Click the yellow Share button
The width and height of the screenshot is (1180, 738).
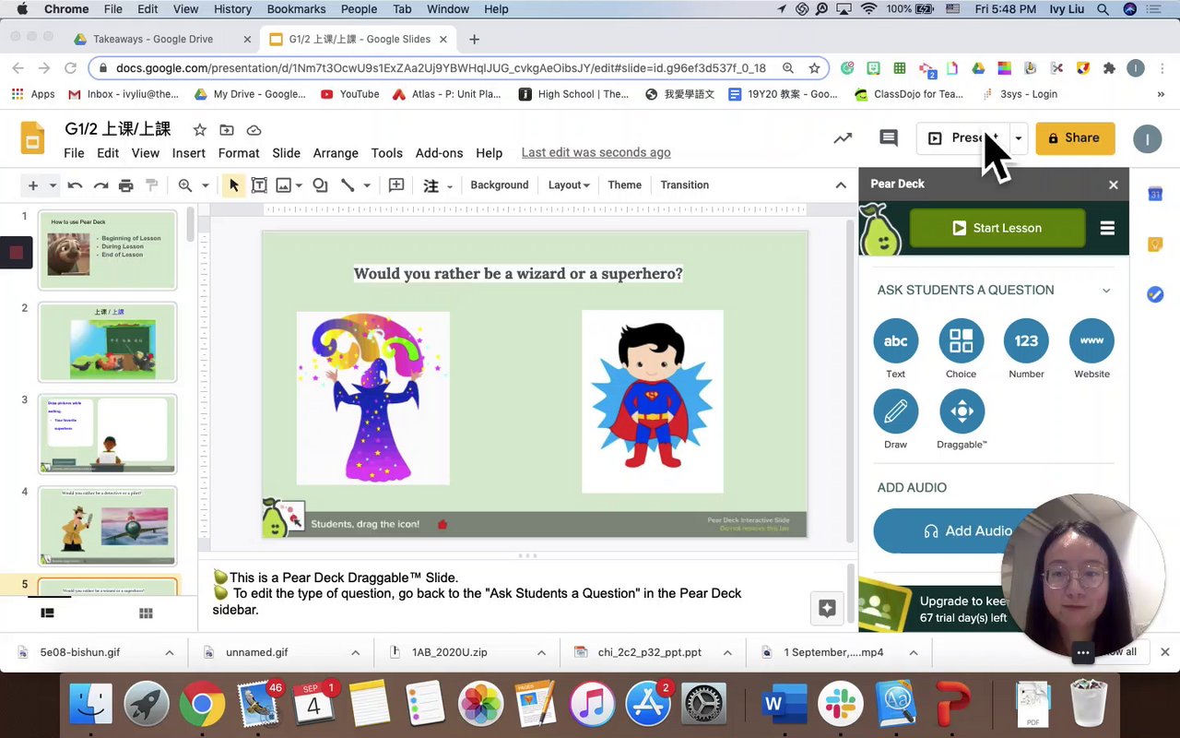(1075, 138)
